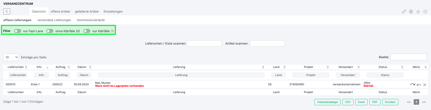
Task: Export table using Excel button
Action: pos(361,102)
